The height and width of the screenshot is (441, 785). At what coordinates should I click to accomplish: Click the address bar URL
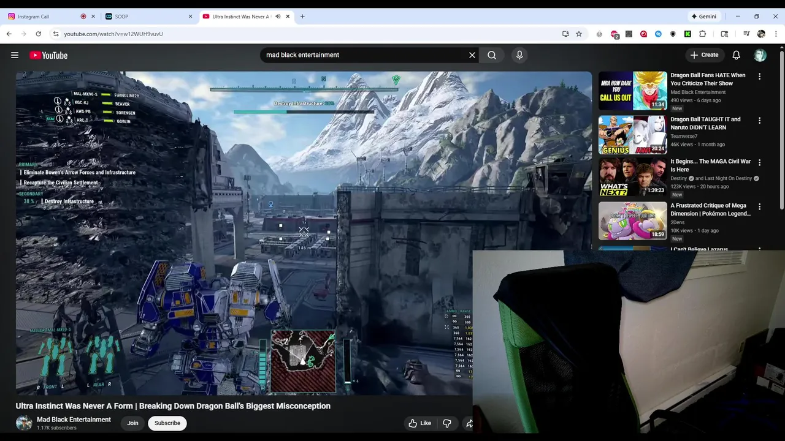[x=113, y=34]
